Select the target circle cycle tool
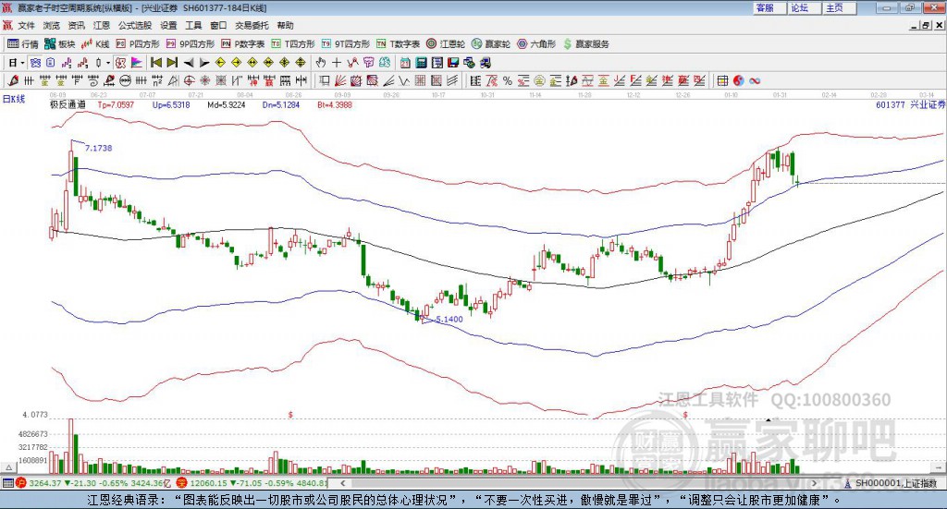The image size is (947, 509). (x=189, y=80)
